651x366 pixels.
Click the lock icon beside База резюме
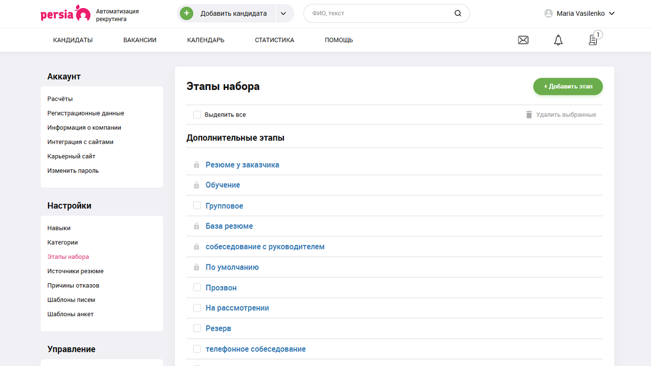(x=197, y=226)
